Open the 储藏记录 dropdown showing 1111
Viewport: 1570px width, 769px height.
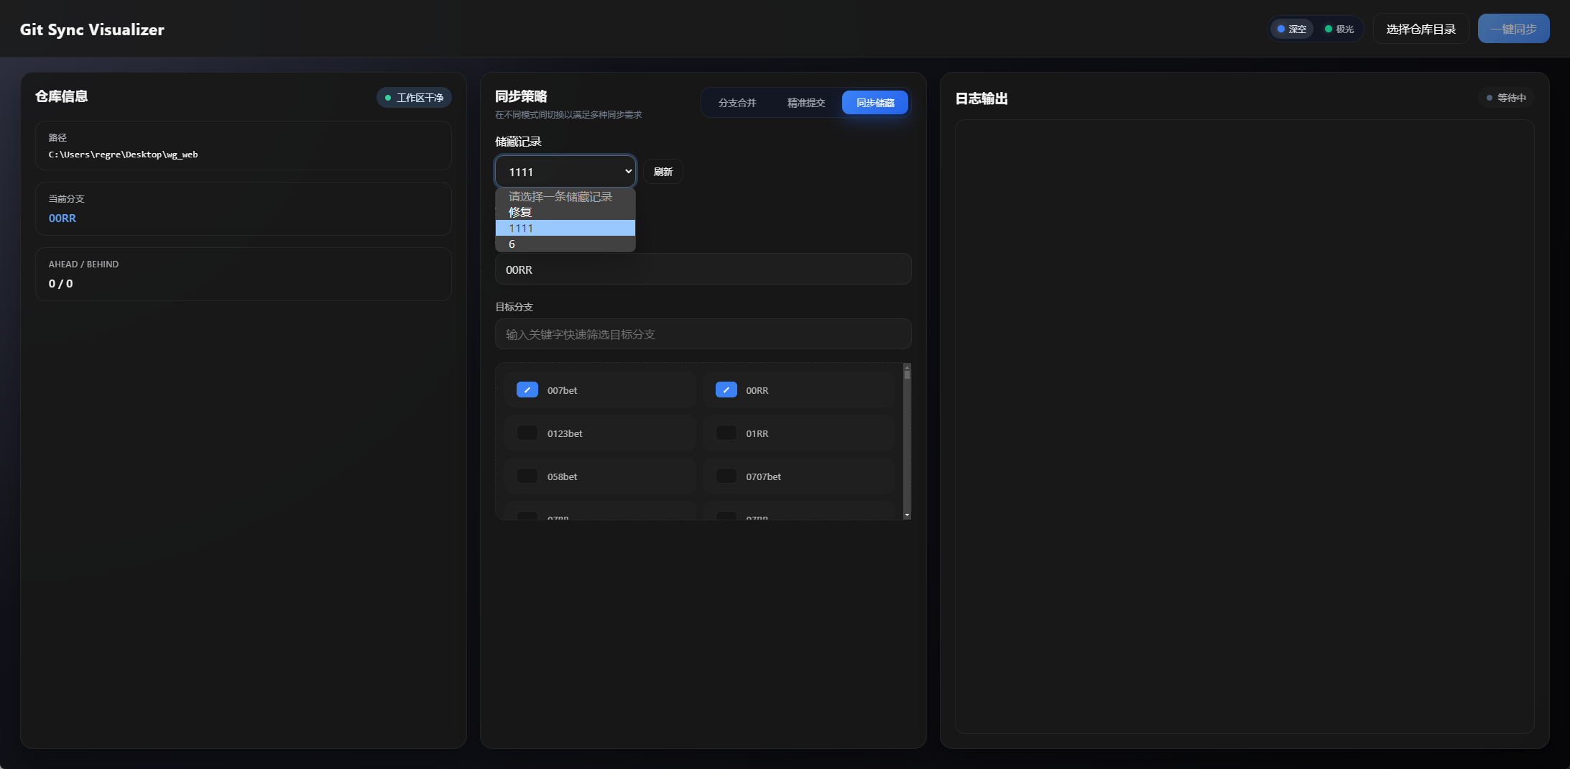coord(565,172)
